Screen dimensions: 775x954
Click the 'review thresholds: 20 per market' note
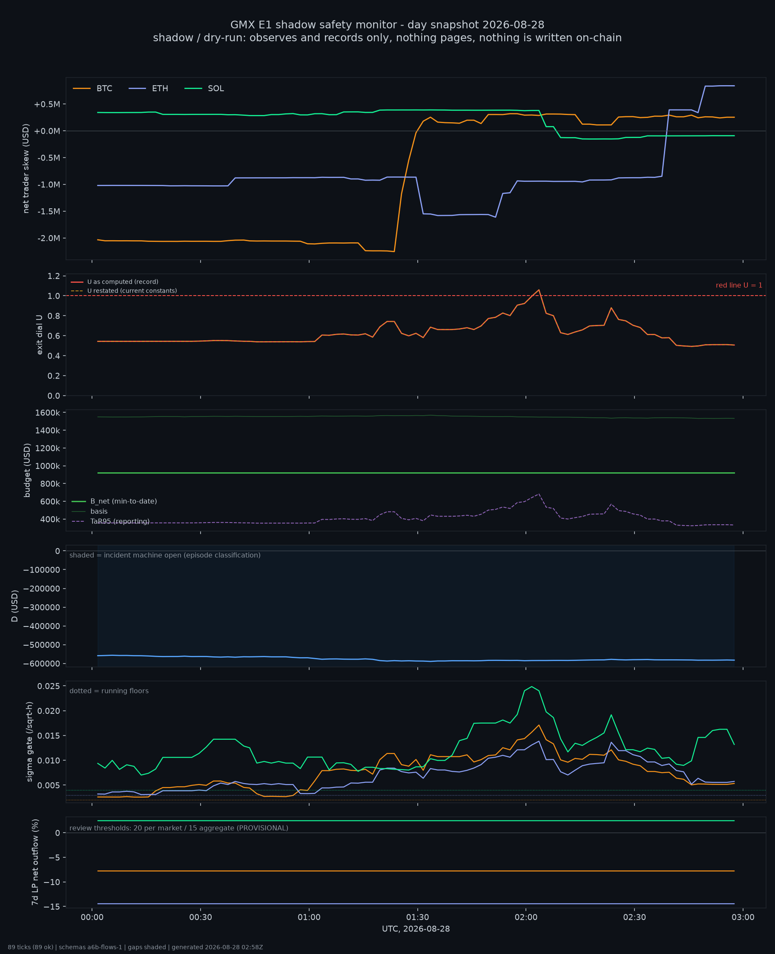178,828
